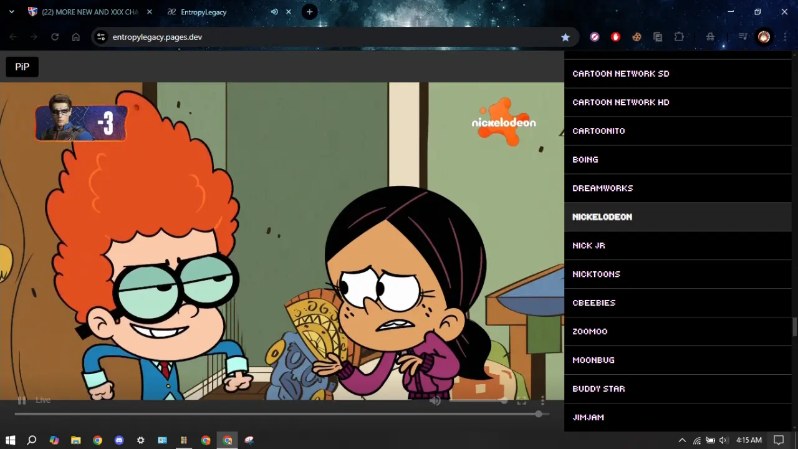This screenshot has height=449, width=798.
Task: Open the tab search dropdown arrow
Action: coord(11,12)
